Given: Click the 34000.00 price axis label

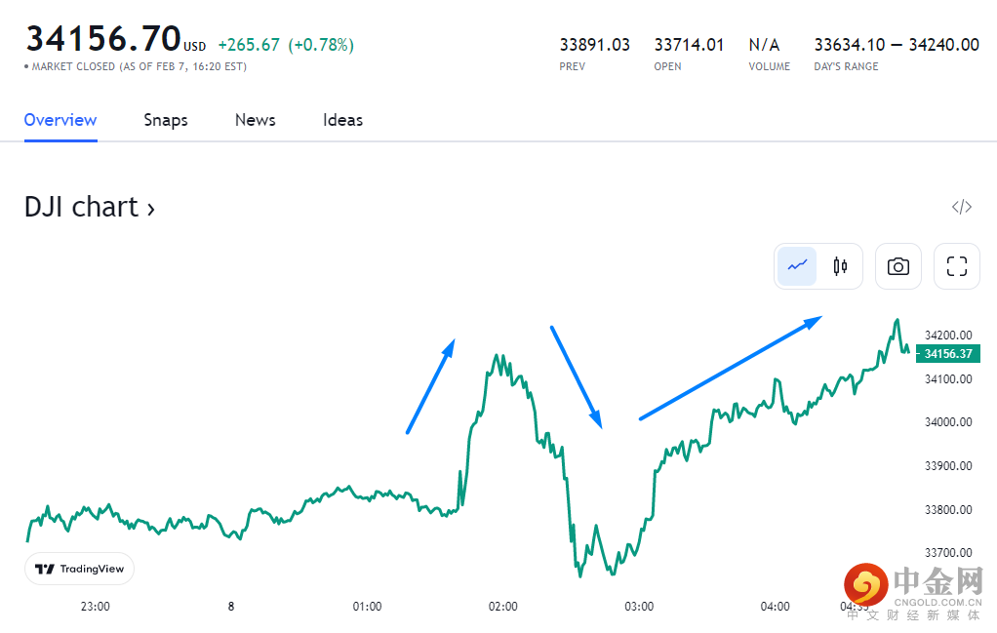Looking at the screenshot, I should coord(947,422).
